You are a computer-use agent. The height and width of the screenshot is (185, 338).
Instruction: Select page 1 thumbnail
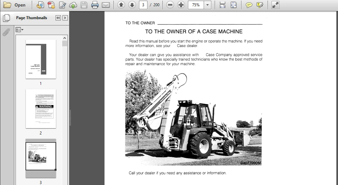point(41,59)
